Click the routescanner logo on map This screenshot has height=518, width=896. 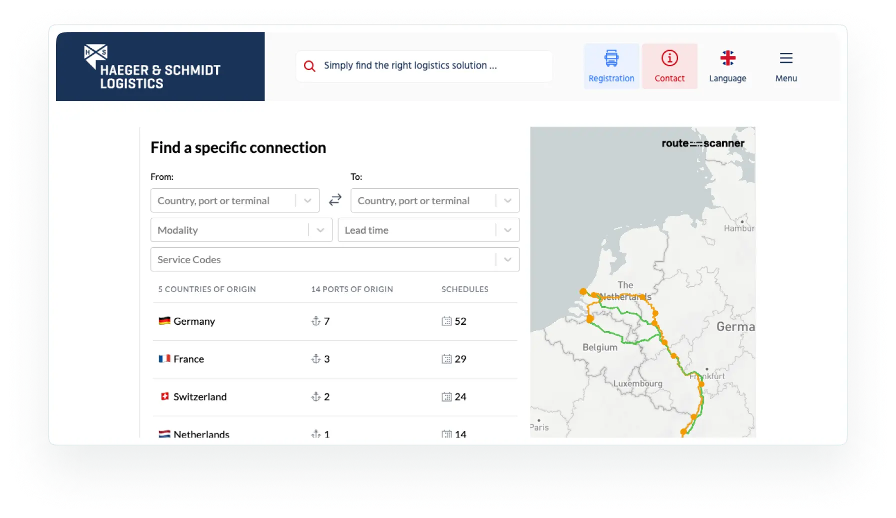tap(702, 143)
